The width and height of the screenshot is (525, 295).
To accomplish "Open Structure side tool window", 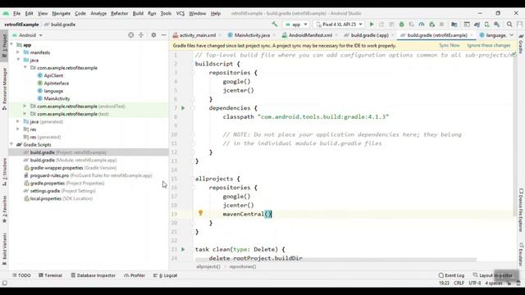I will click(4, 172).
